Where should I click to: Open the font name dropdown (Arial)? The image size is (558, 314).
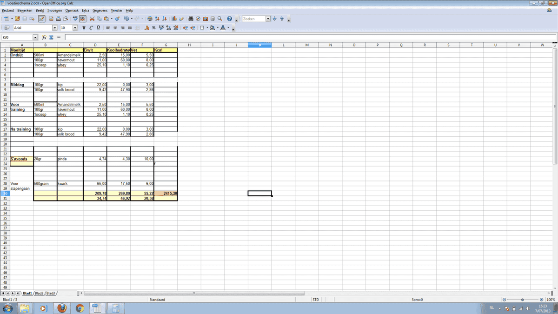point(55,28)
